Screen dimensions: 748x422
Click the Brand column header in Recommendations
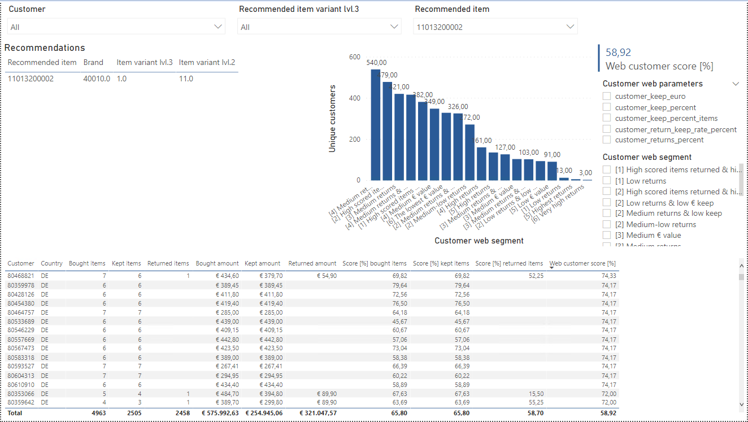[93, 62]
